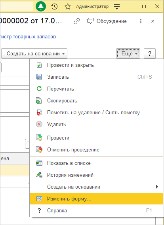
Task: Click the question mark help button
Action: point(150,53)
